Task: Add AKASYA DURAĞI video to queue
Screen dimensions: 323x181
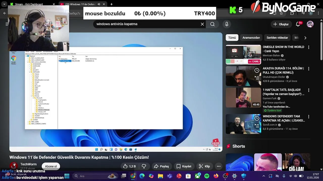Action: [x=257, y=78]
